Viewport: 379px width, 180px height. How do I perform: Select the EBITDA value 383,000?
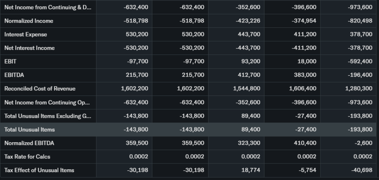click(306, 75)
